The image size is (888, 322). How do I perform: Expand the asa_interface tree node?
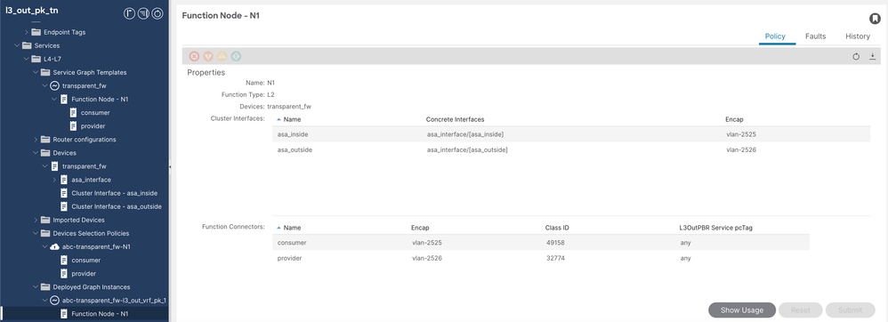click(x=54, y=180)
